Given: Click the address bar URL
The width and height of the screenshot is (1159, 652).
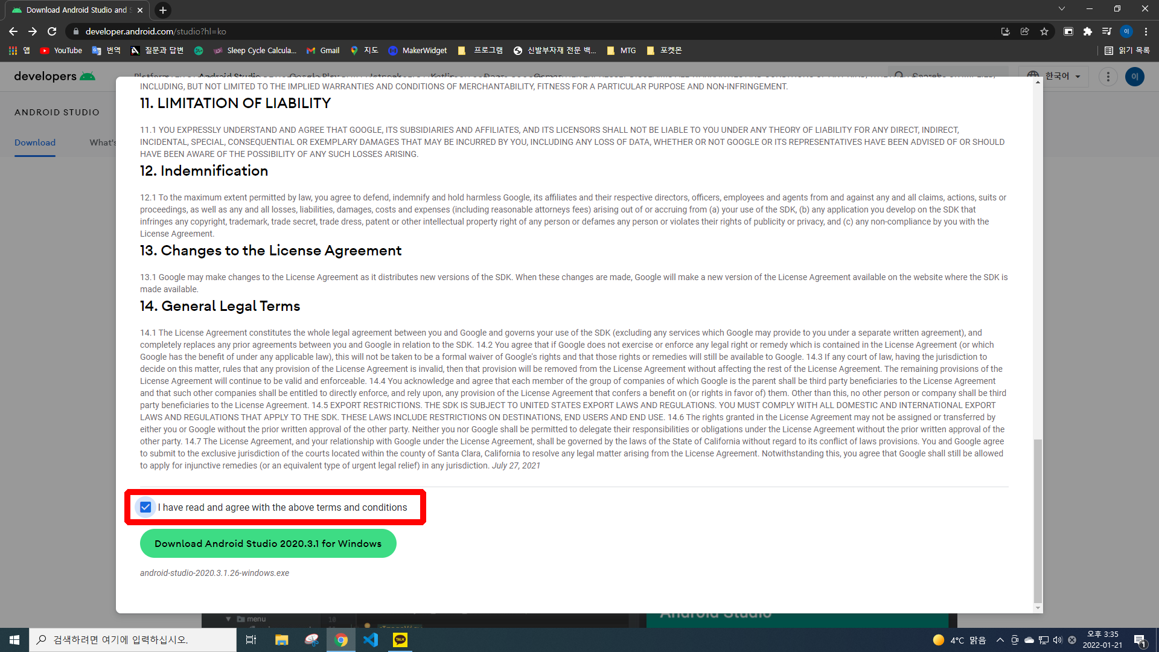Looking at the screenshot, I should tap(156, 31).
